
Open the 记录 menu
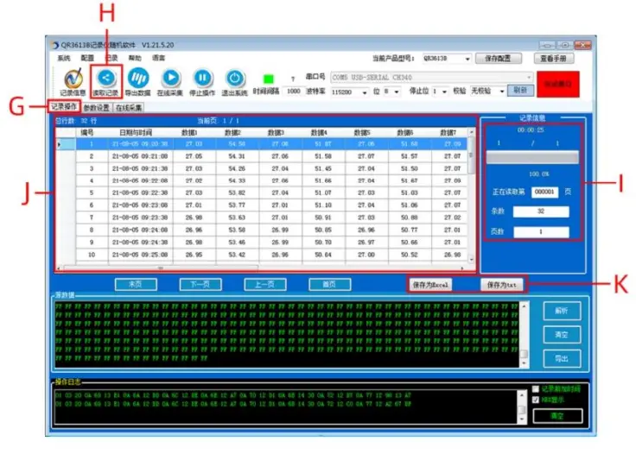coord(111,59)
